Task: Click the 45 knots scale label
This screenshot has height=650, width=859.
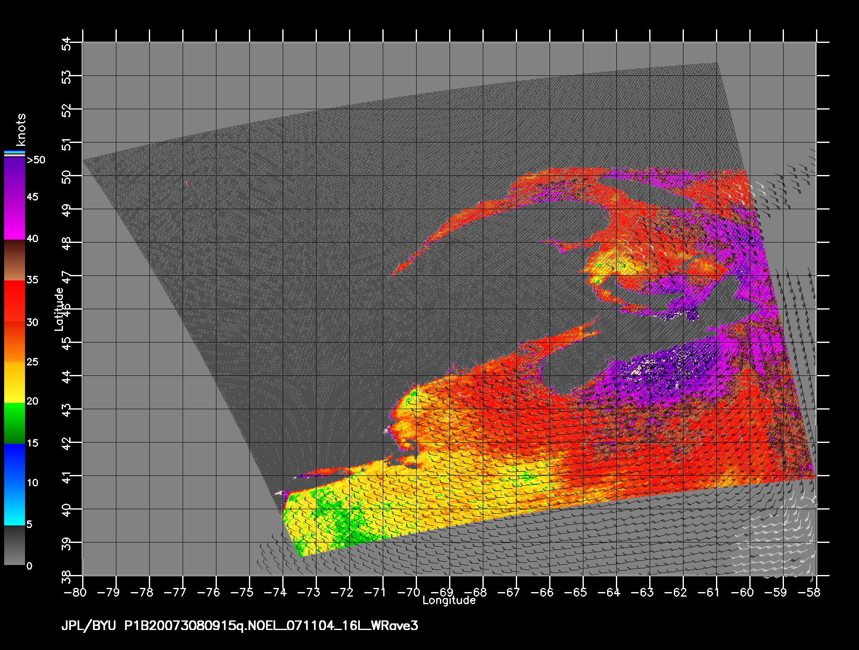Action: click(32, 197)
